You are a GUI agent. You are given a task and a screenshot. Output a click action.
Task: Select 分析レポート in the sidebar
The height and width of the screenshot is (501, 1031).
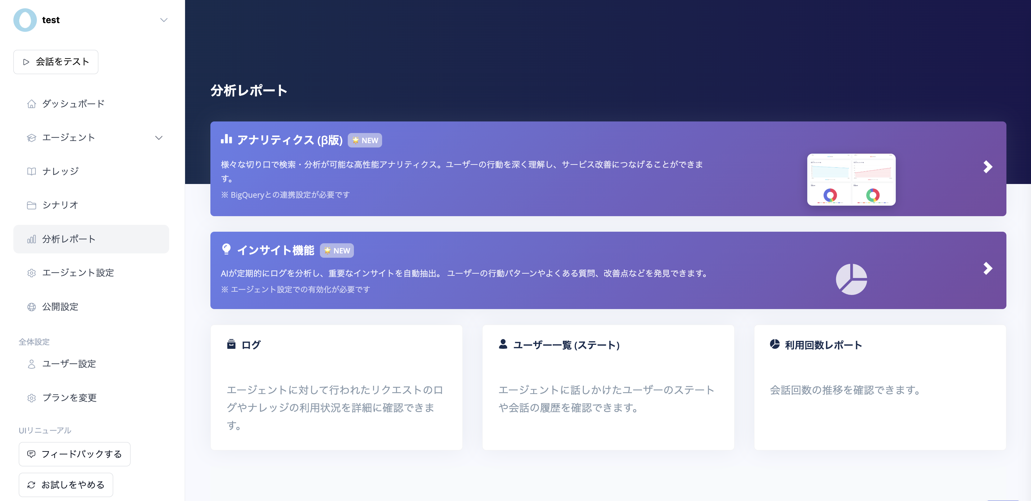(91, 239)
